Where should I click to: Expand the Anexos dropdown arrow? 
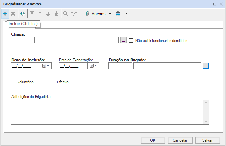110,14
